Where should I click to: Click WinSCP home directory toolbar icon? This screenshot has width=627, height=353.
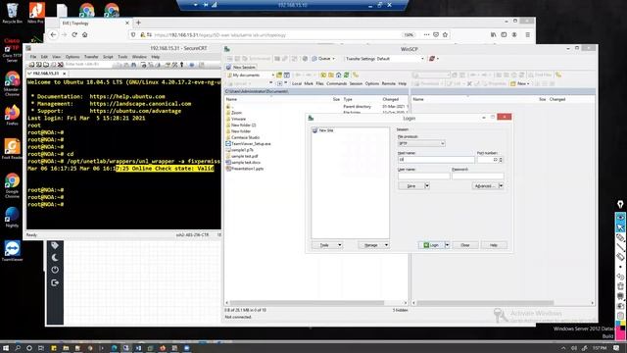338,75
